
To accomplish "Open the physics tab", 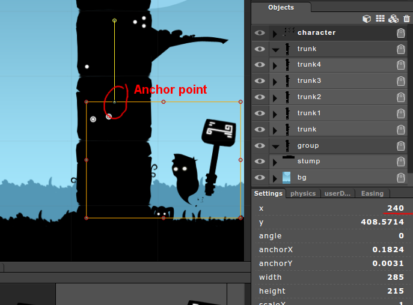I will click(303, 193).
